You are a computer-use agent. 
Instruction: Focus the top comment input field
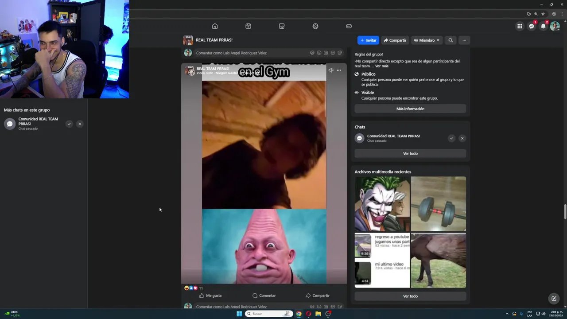pos(269,53)
